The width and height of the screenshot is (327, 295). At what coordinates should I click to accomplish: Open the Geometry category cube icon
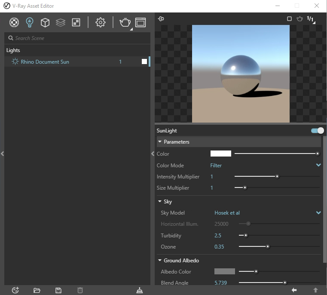click(45, 22)
